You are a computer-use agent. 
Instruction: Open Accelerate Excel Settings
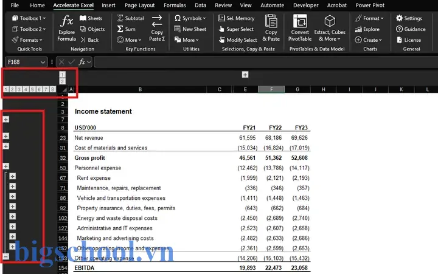409,18
